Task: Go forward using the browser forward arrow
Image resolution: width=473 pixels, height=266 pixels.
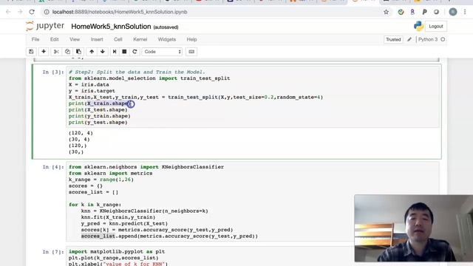Action: (x=20, y=12)
